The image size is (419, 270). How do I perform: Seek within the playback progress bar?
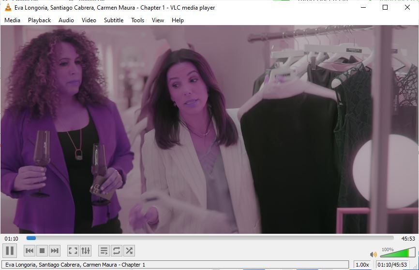pyautogui.click(x=210, y=238)
